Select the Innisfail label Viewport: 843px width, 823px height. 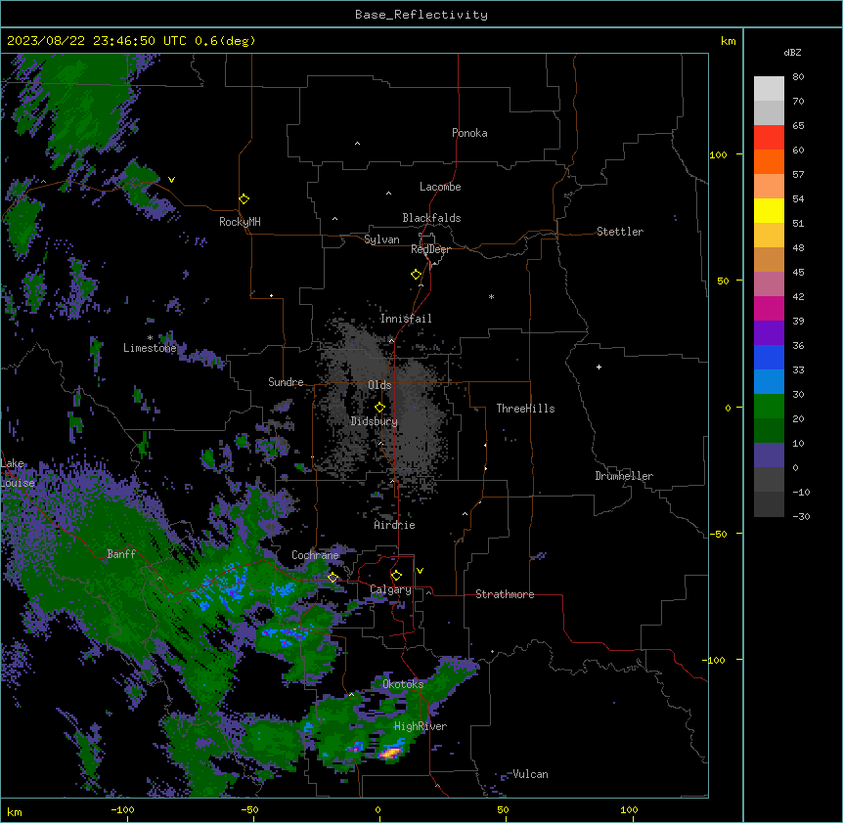(406, 319)
